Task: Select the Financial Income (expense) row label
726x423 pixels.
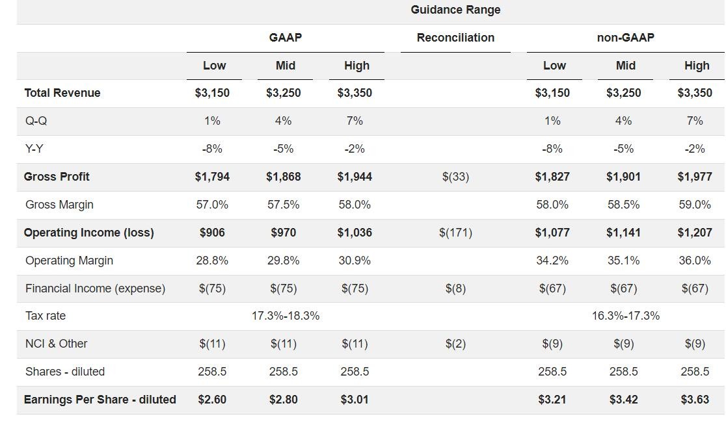Action: point(95,288)
